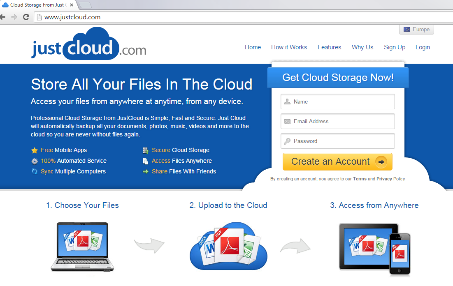Click the tablet and phone illustration
The width and height of the screenshot is (453, 286).
point(374,247)
